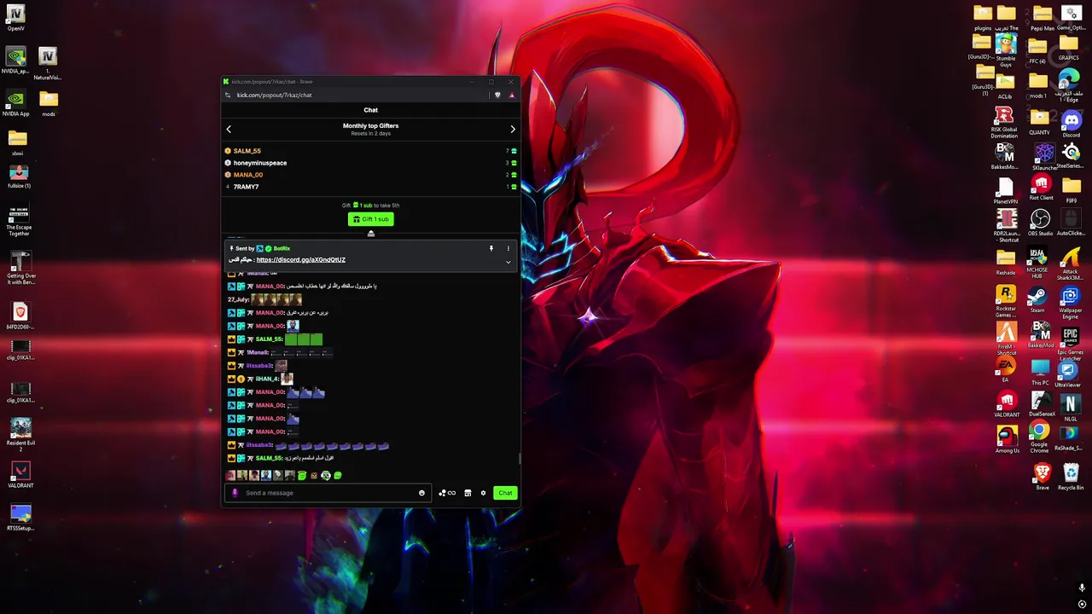This screenshot has width=1092, height=614.
Task: Click 27_July username in chat
Action: (x=238, y=299)
